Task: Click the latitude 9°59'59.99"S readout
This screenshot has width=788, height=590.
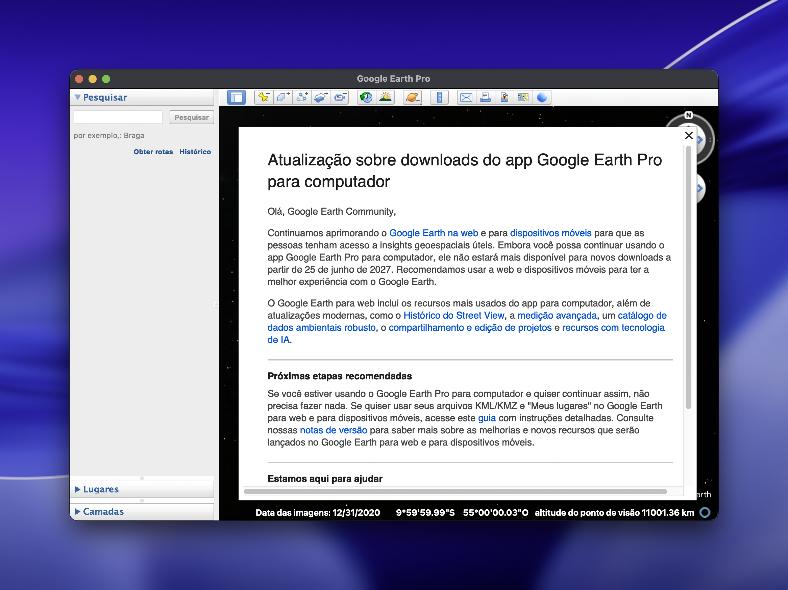Action: pos(425,512)
